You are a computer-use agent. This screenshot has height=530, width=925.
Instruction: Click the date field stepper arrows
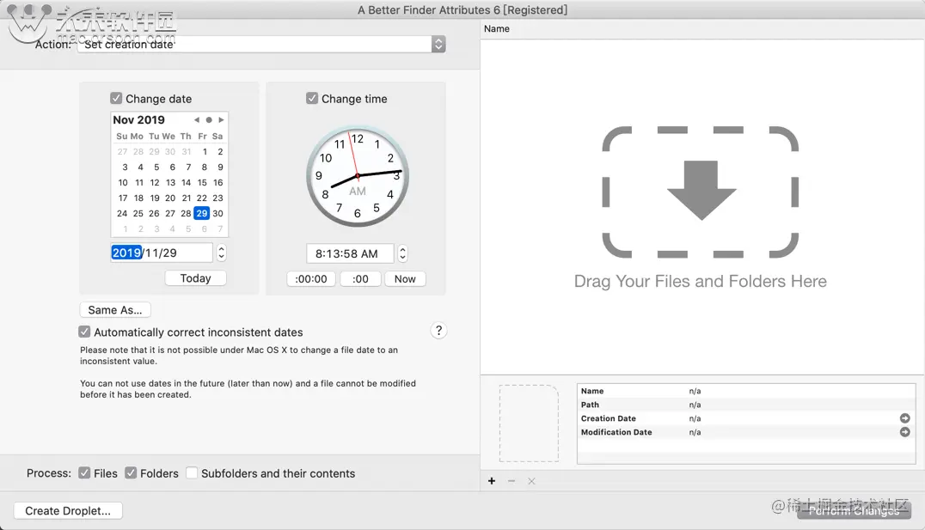click(x=221, y=253)
